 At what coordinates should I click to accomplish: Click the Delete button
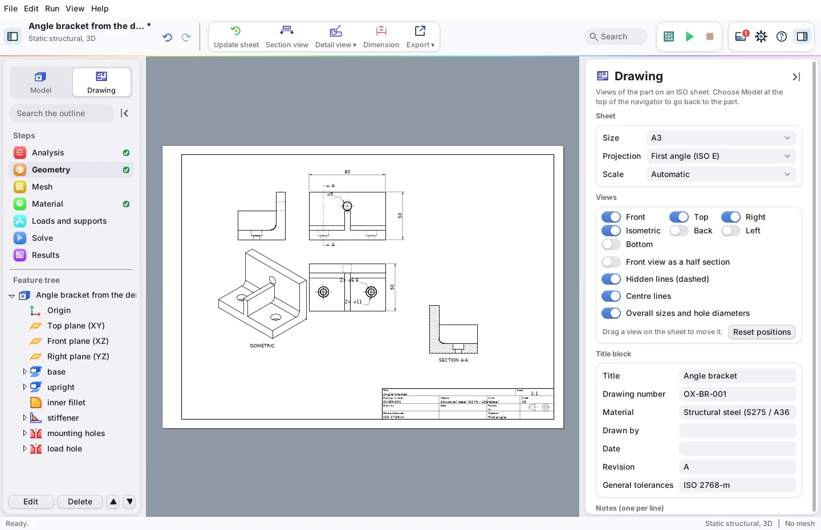(x=80, y=502)
